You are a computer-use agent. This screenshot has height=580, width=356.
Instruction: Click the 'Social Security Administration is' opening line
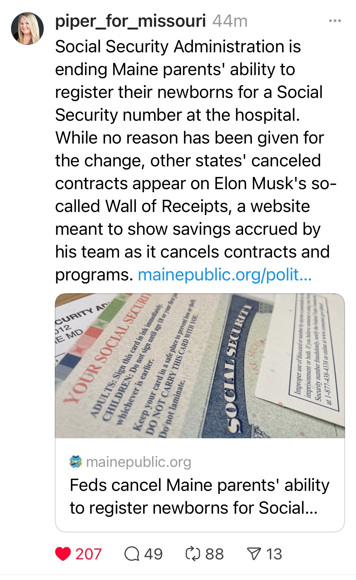point(178,47)
